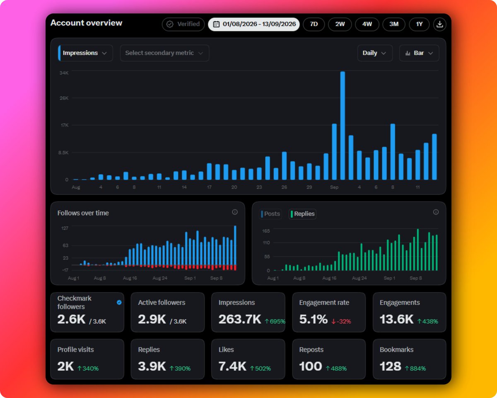Viewport: 497px width, 398px height.
Task: Toggle the Replies series in chart
Action: (303, 214)
